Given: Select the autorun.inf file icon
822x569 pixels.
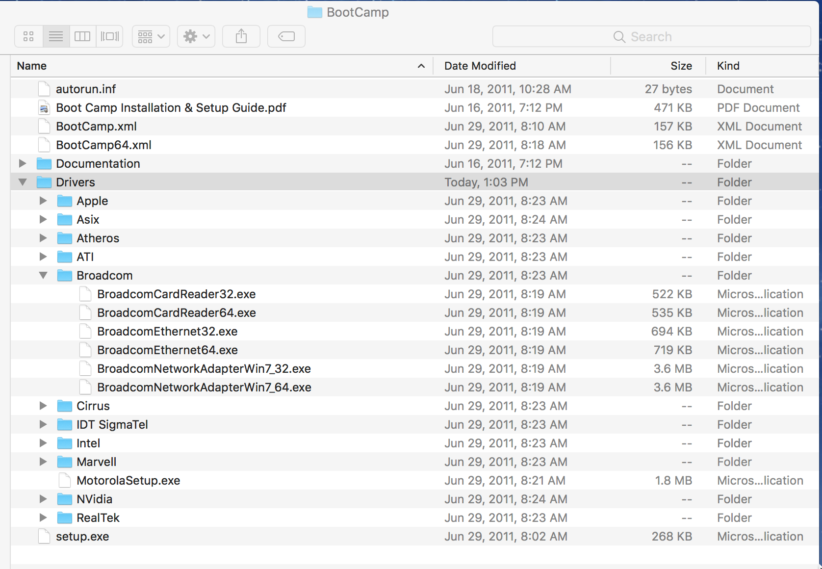Looking at the screenshot, I should click(44, 89).
